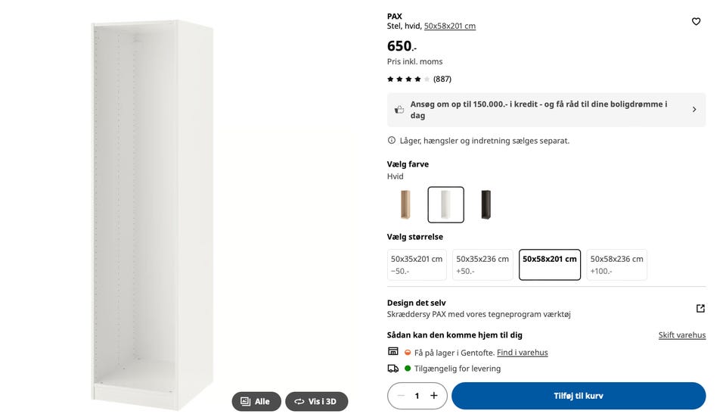726x420 pixels.
Task: Follow the Find i varehus link
Action: click(523, 353)
